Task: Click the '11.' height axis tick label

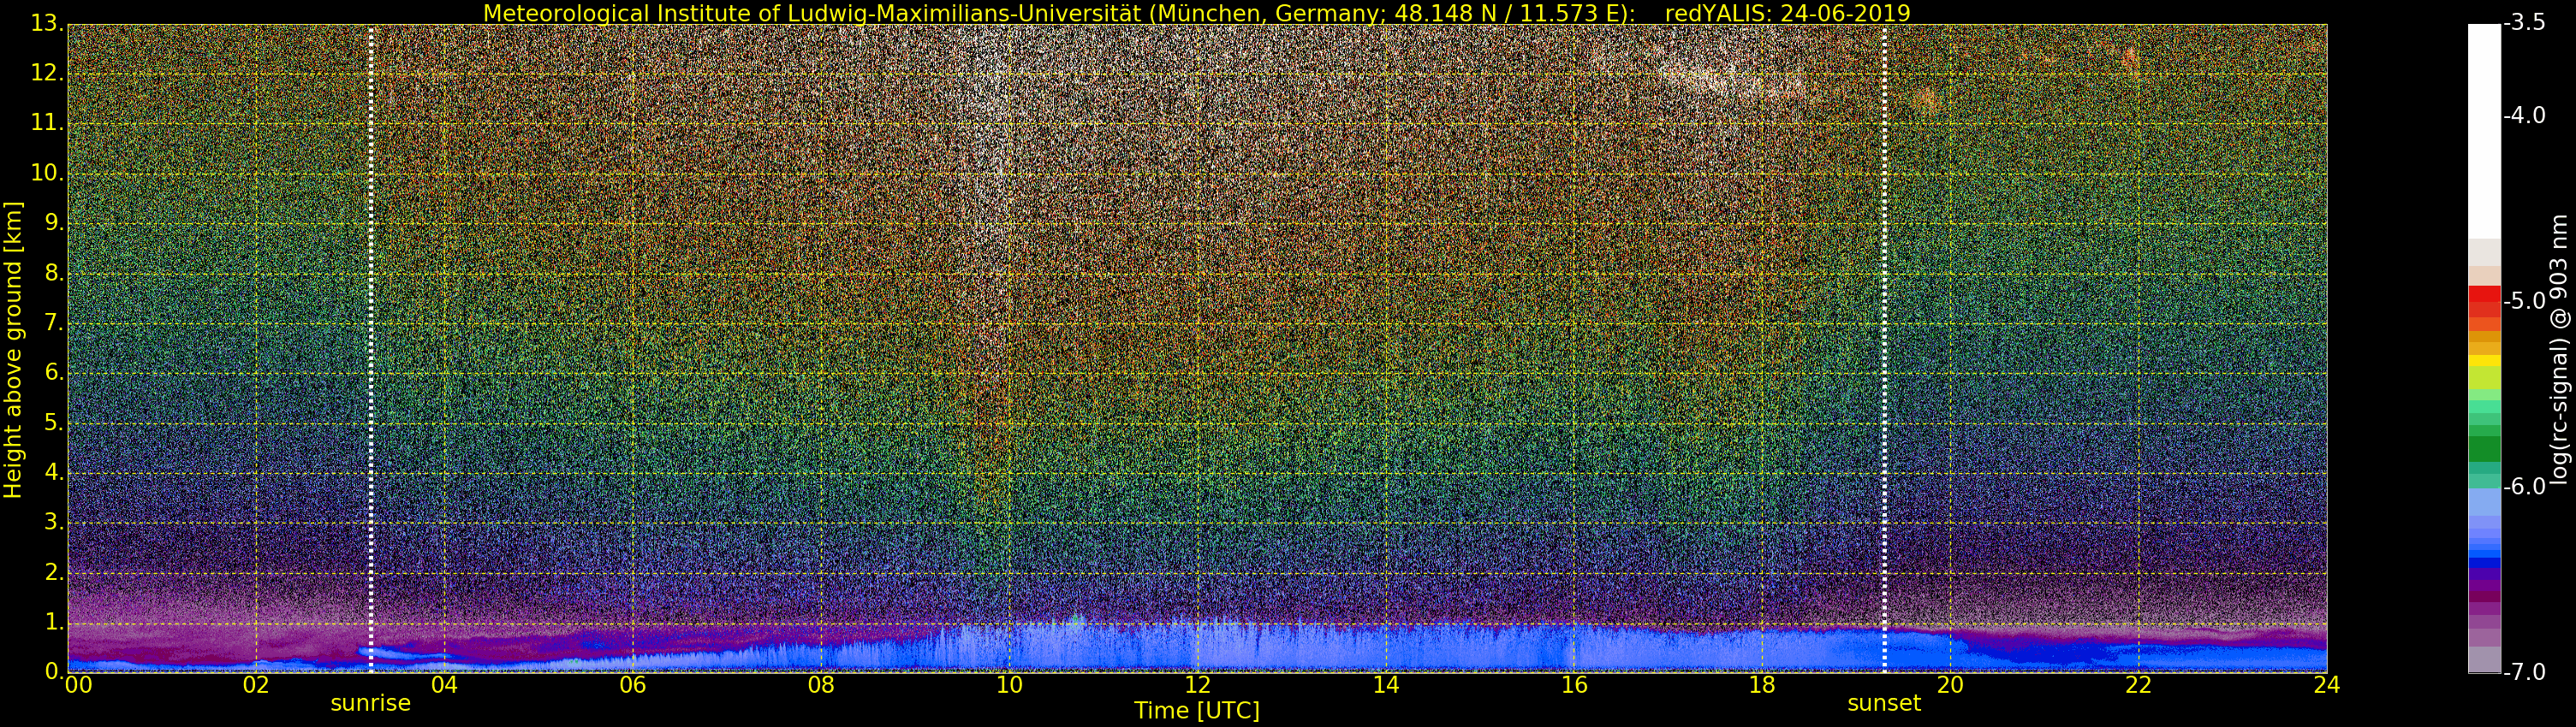Action: [47, 123]
